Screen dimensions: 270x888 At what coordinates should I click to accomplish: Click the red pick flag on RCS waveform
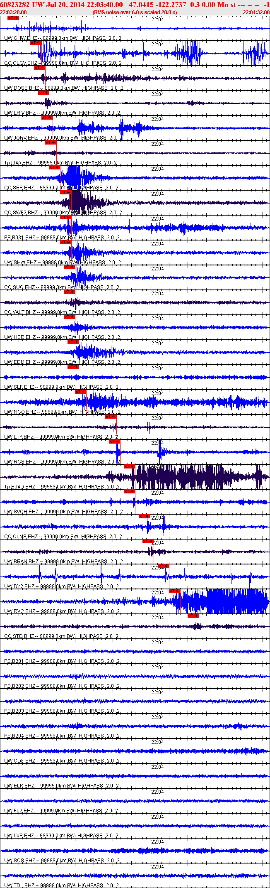(115, 442)
